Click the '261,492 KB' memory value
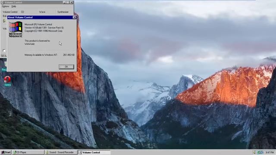The height and width of the screenshot is (155, 276). (x=69, y=55)
